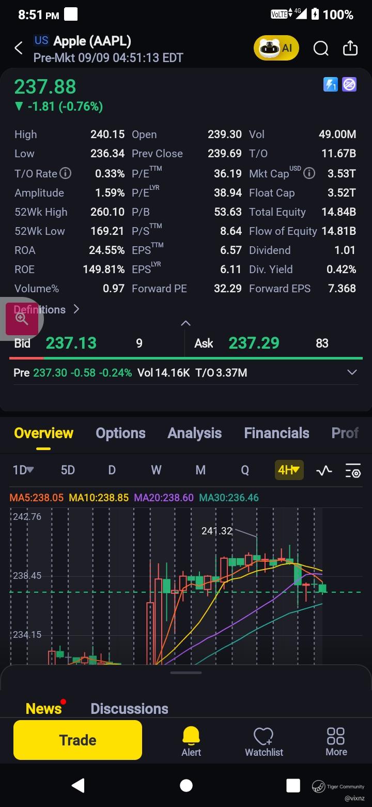Select the 5D chart period
The height and width of the screenshot is (807, 372).
(x=68, y=470)
